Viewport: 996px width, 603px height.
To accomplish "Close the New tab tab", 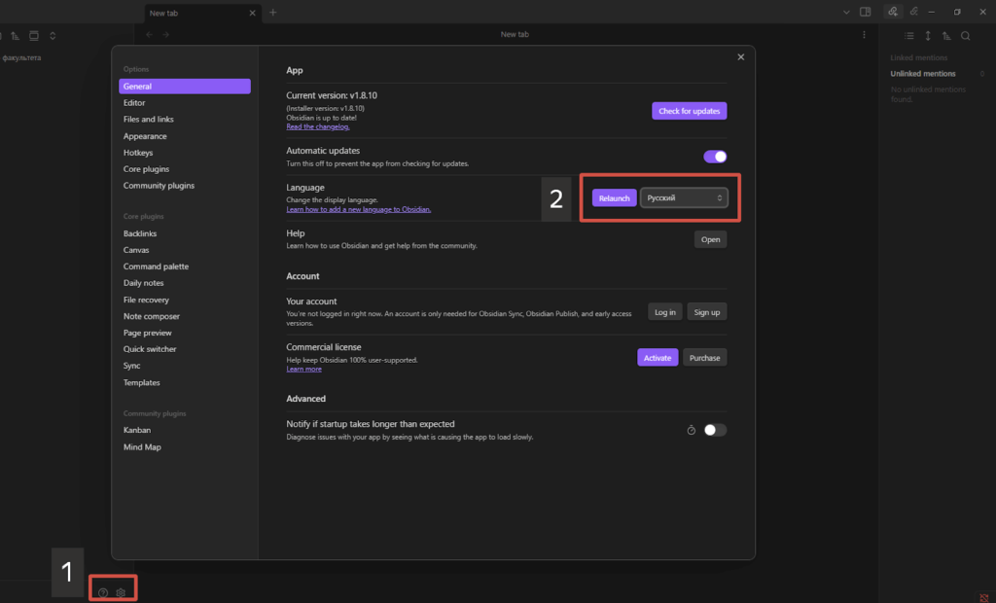I will tap(252, 13).
